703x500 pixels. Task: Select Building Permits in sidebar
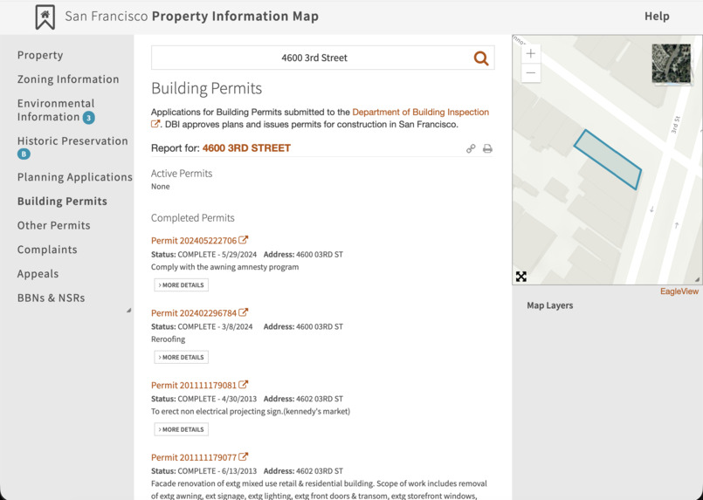62,202
